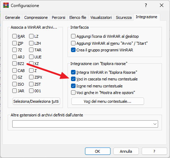The image size is (170, 158).
Task: Enable Aggiungi l'icona di WinRAR al desktop
Action: [73, 36]
